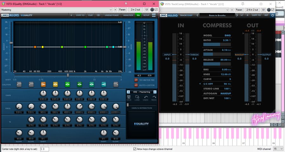Click the Save preset floppy icon
Image resolution: width=285 pixels, height=152 pixels.
point(129,97)
